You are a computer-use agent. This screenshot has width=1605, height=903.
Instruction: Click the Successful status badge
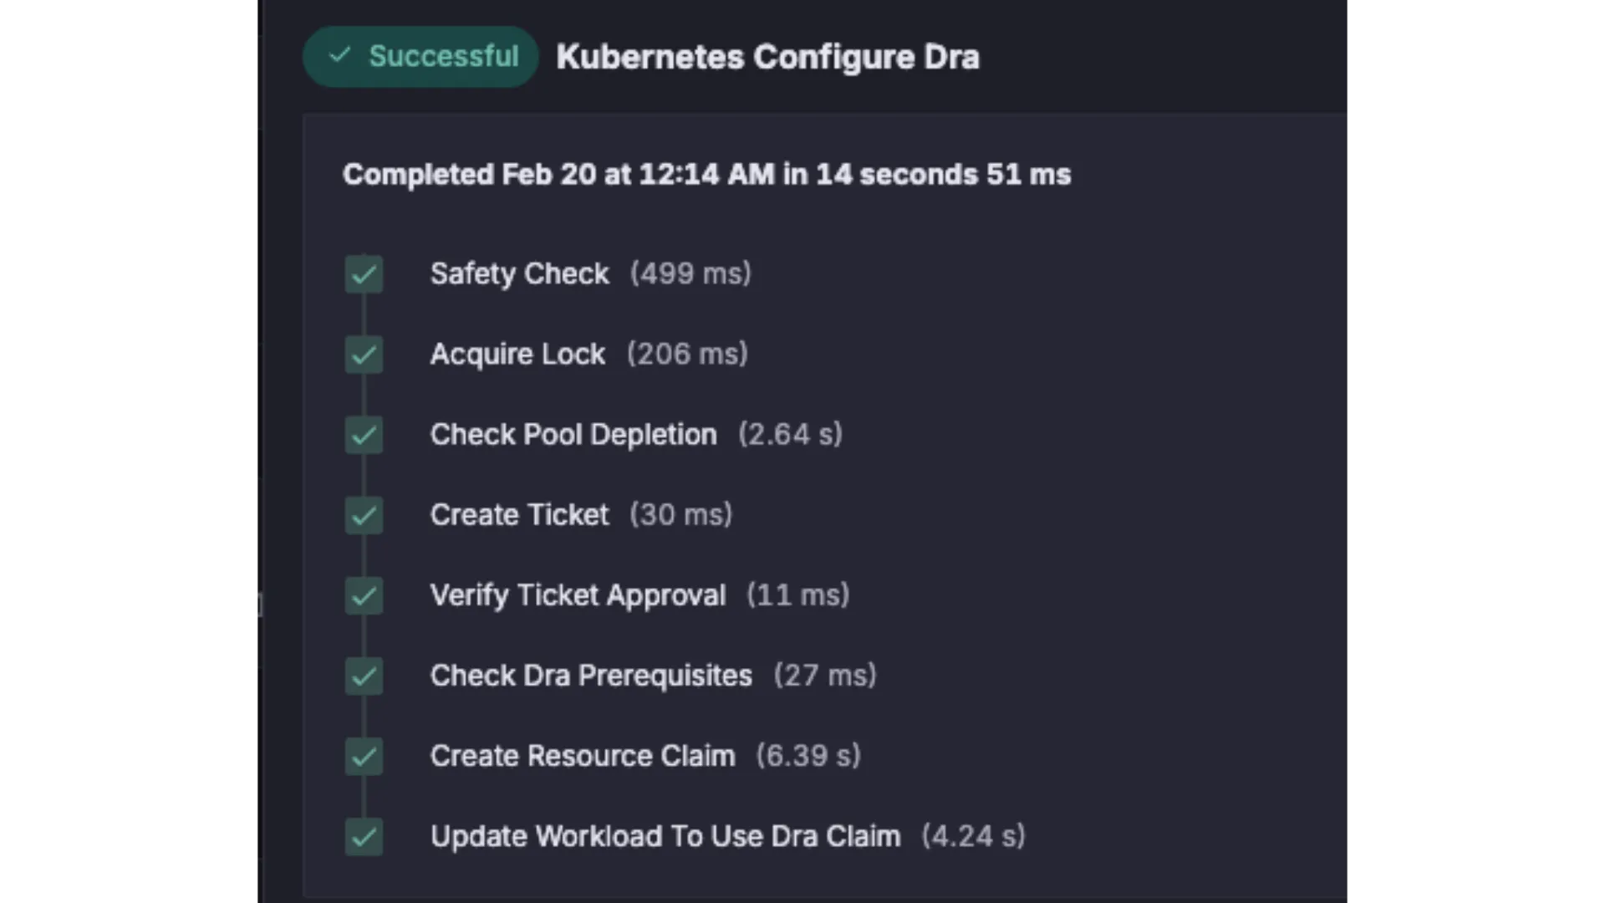(x=420, y=56)
